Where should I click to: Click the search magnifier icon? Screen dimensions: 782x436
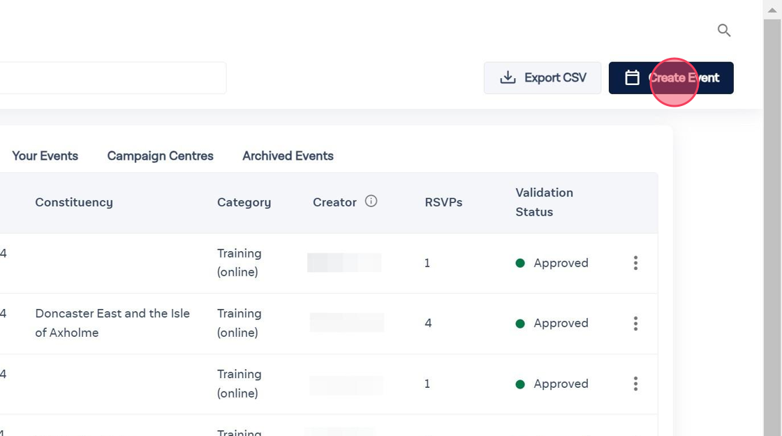pos(724,30)
